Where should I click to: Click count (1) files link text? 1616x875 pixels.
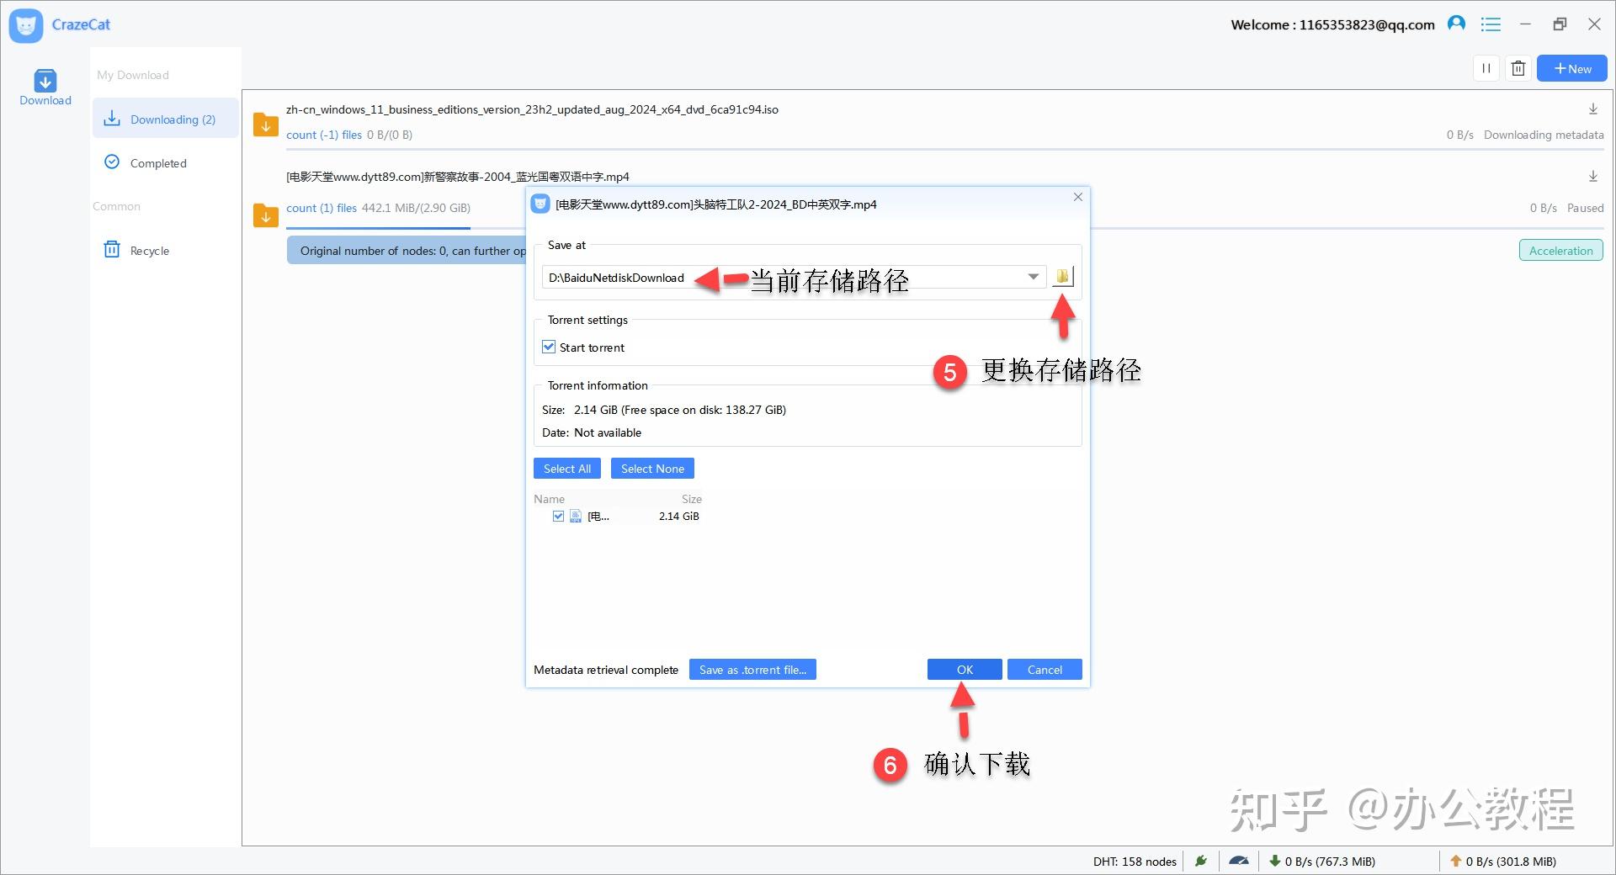[x=322, y=208]
